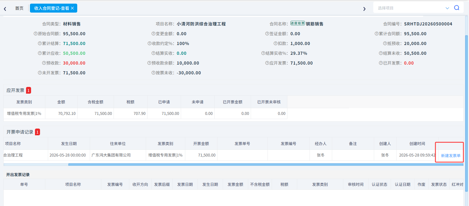Click the help icon beside 累计应收
The height and width of the screenshot is (206, 469).
[x=40, y=53]
